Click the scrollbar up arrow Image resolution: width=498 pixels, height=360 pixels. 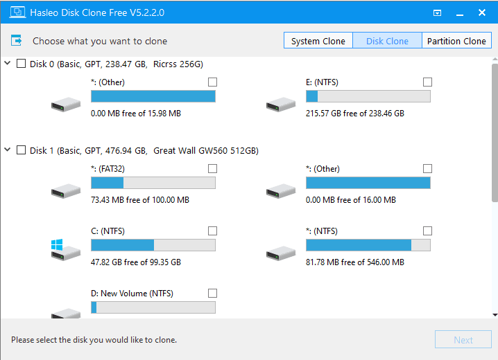(x=495, y=60)
